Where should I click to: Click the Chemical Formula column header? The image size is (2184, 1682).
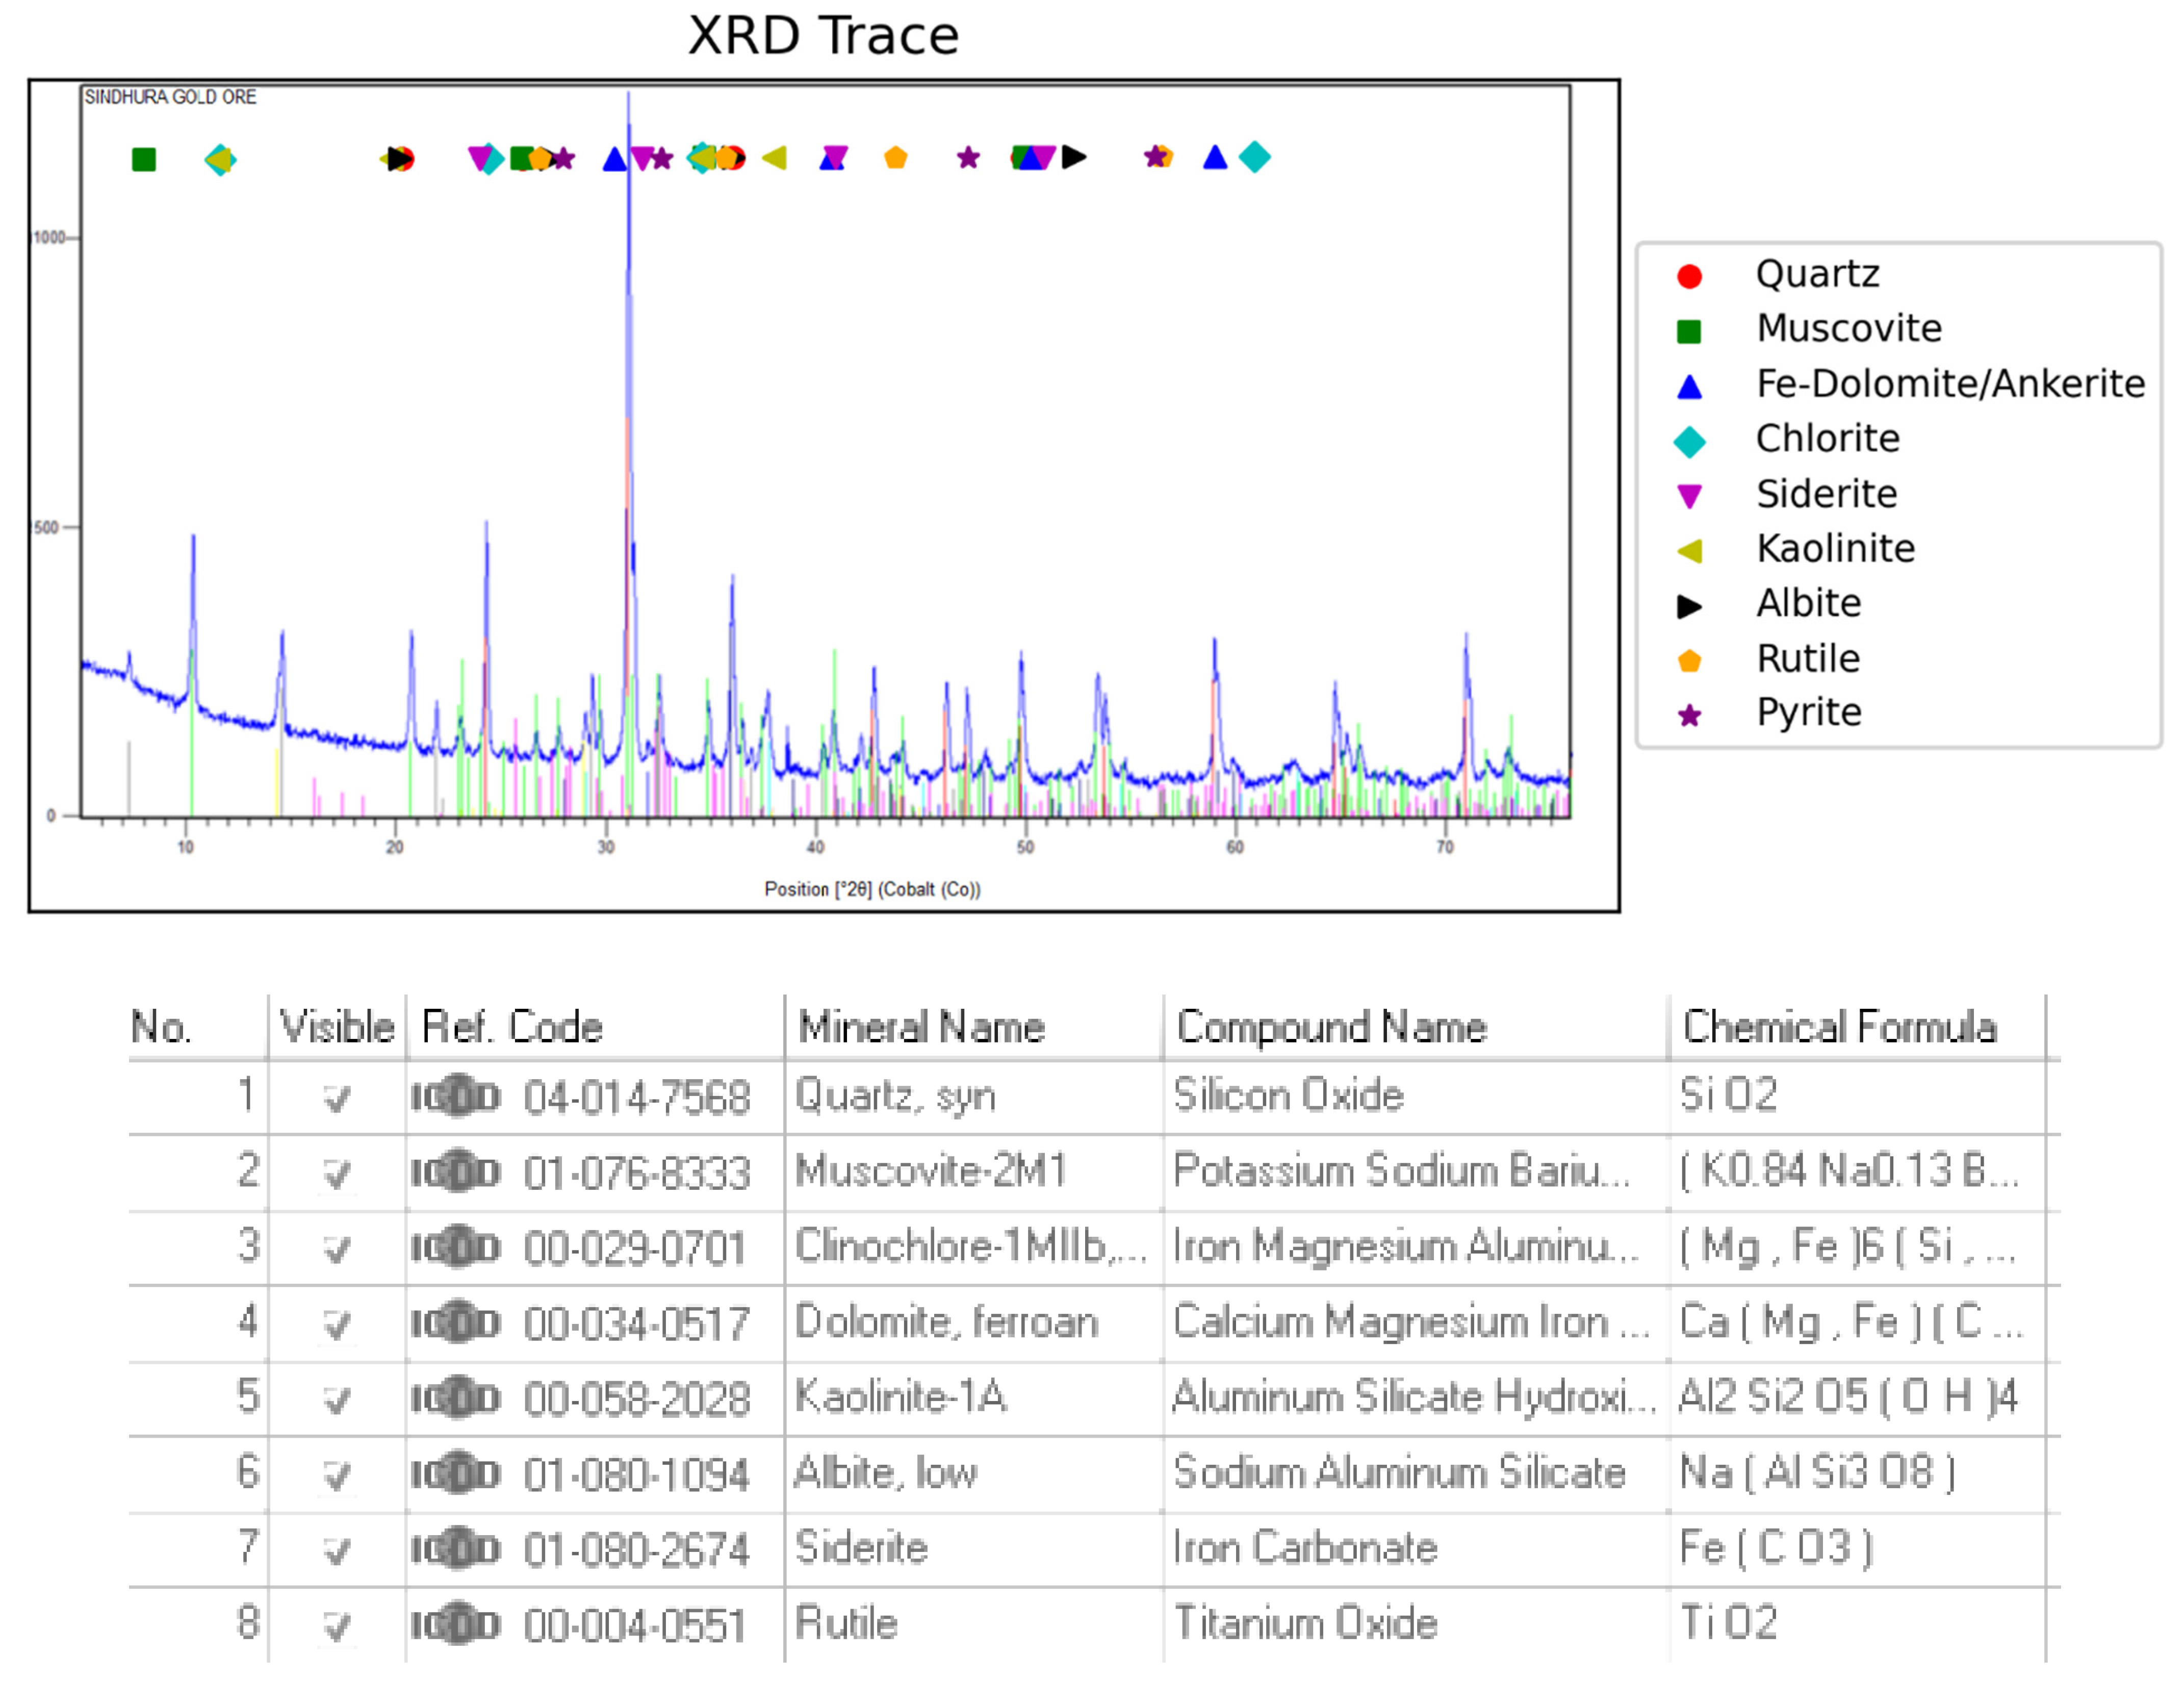pos(1839,1027)
